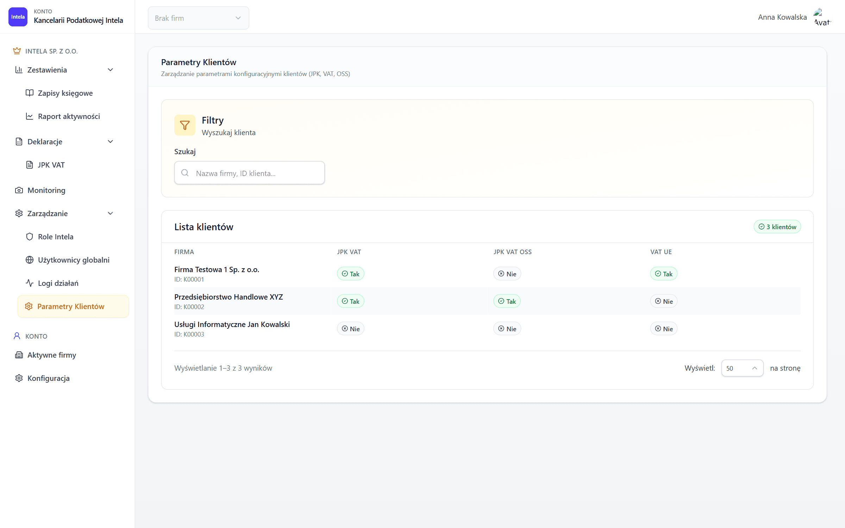This screenshot has height=528, width=845.
Task: Select row Firma Testowa 1 Sp. z o.o.
Action: [487, 274]
